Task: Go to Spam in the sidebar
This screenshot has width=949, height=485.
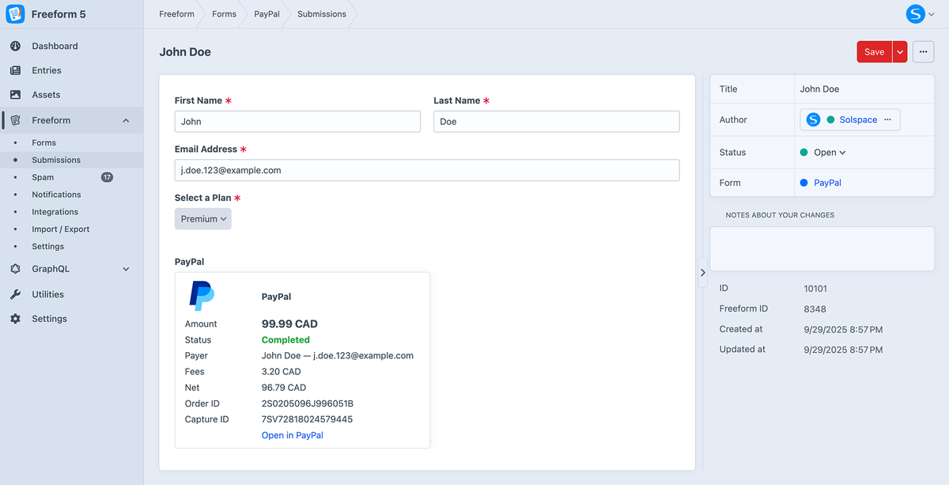Action: tap(43, 177)
